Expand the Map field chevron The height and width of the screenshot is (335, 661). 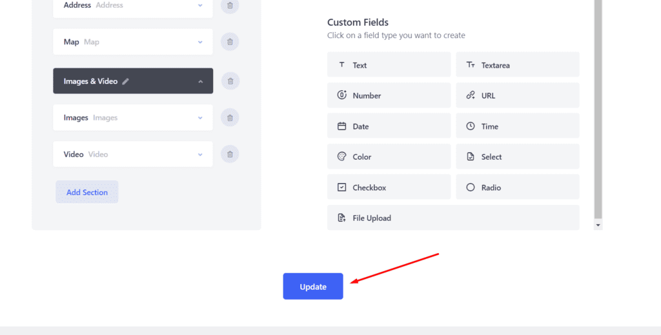click(200, 42)
